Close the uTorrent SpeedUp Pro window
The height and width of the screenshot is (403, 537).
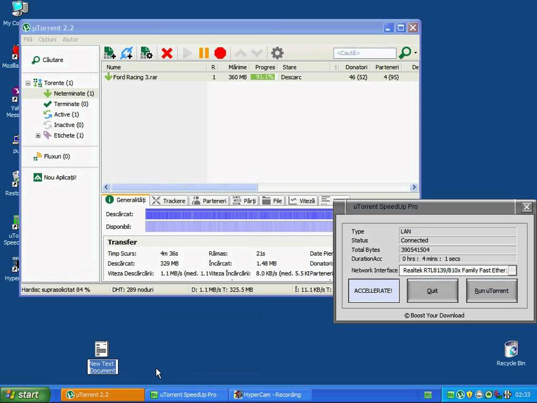(x=526, y=207)
